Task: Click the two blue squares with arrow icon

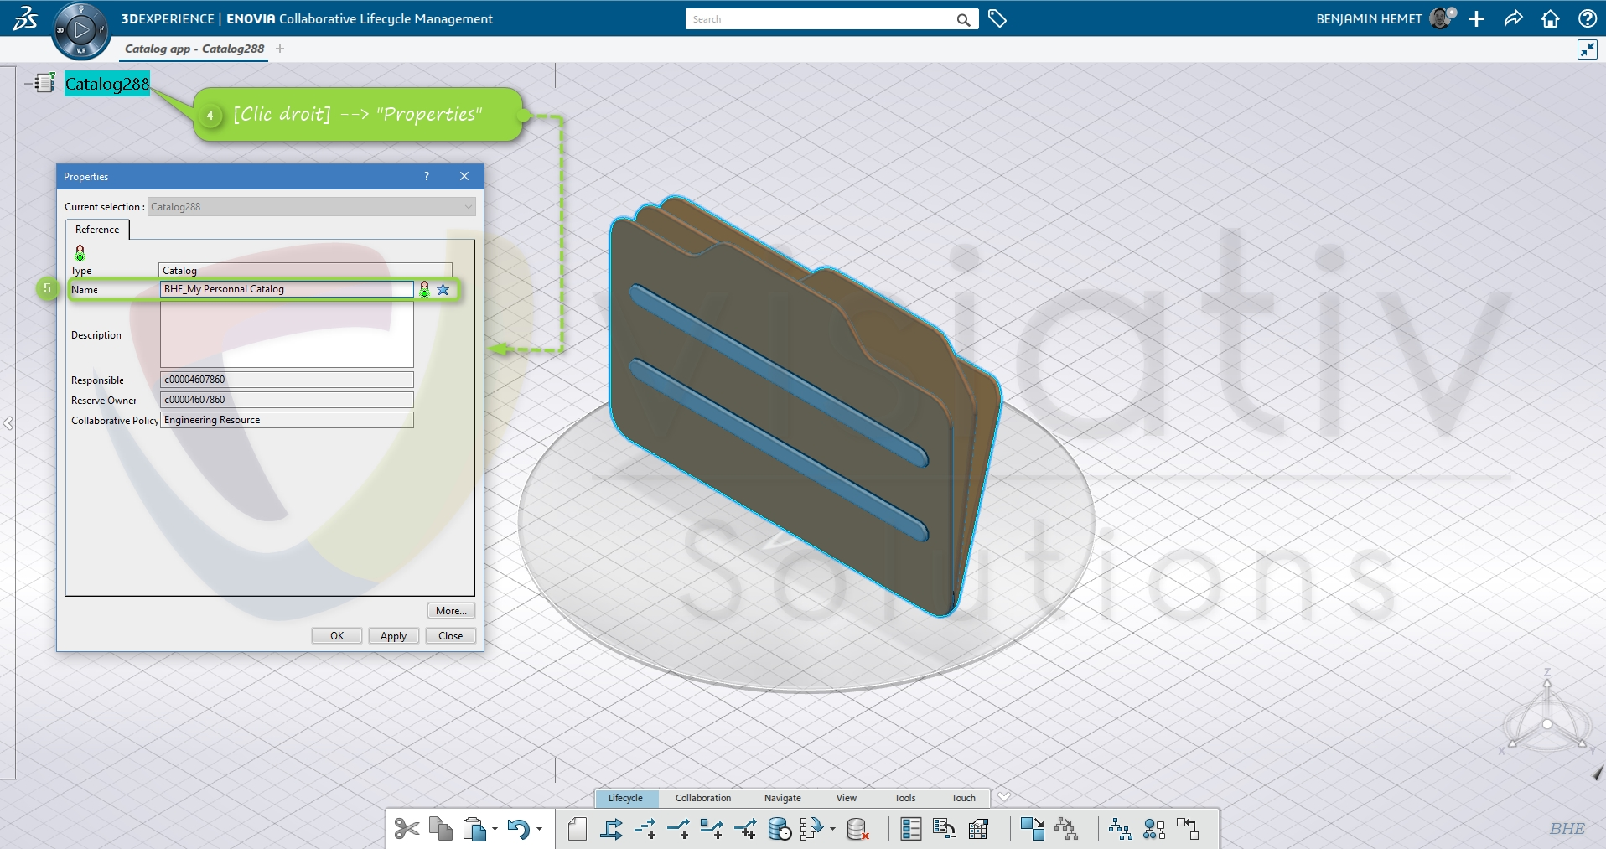Action: [1033, 830]
